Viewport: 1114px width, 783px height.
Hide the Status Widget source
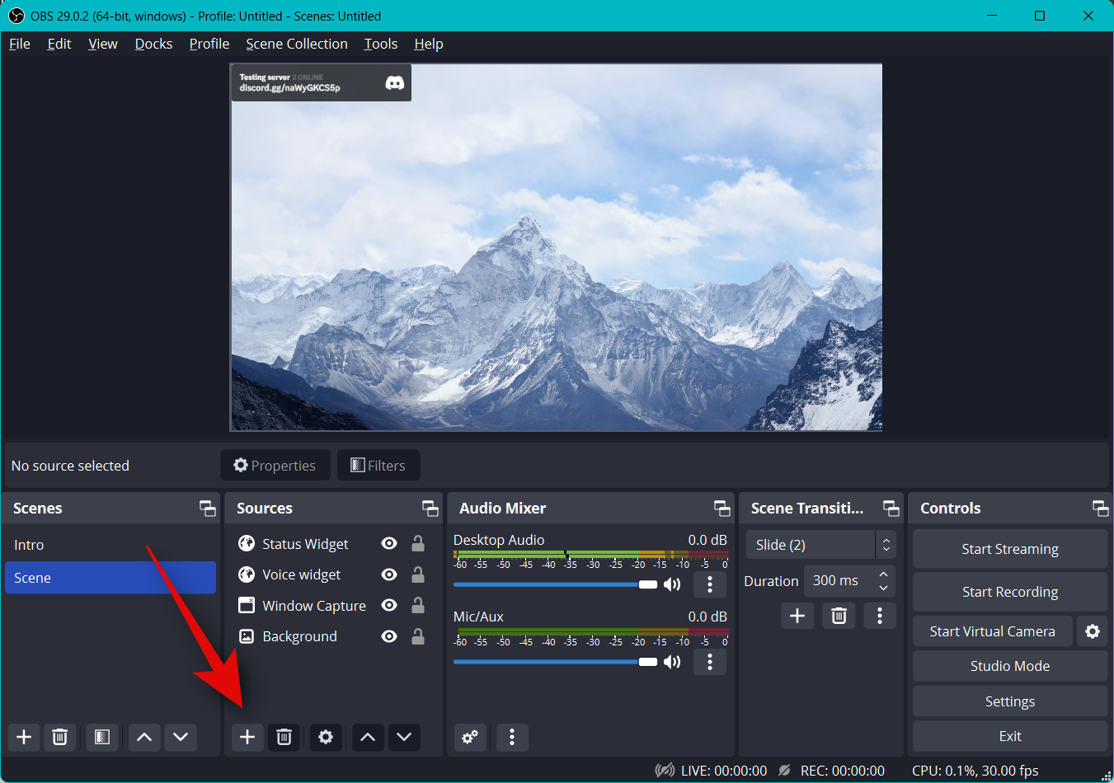[389, 544]
